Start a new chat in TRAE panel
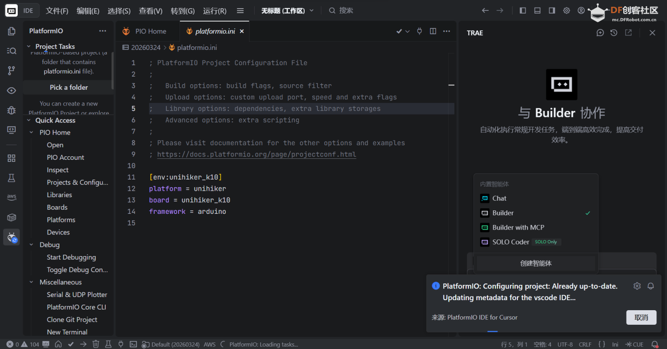Image resolution: width=667 pixels, height=349 pixels. tap(600, 33)
